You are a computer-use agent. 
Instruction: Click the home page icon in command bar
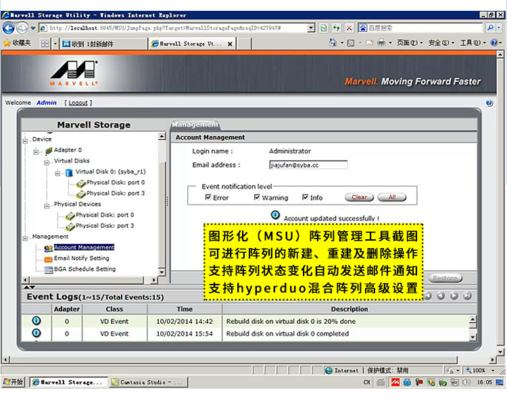(x=333, y=43)
